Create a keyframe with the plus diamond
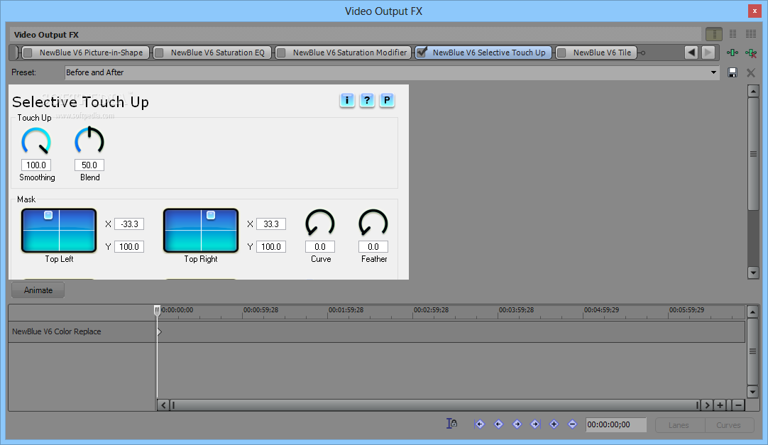768x445 pixels. [x=554, y=424]
